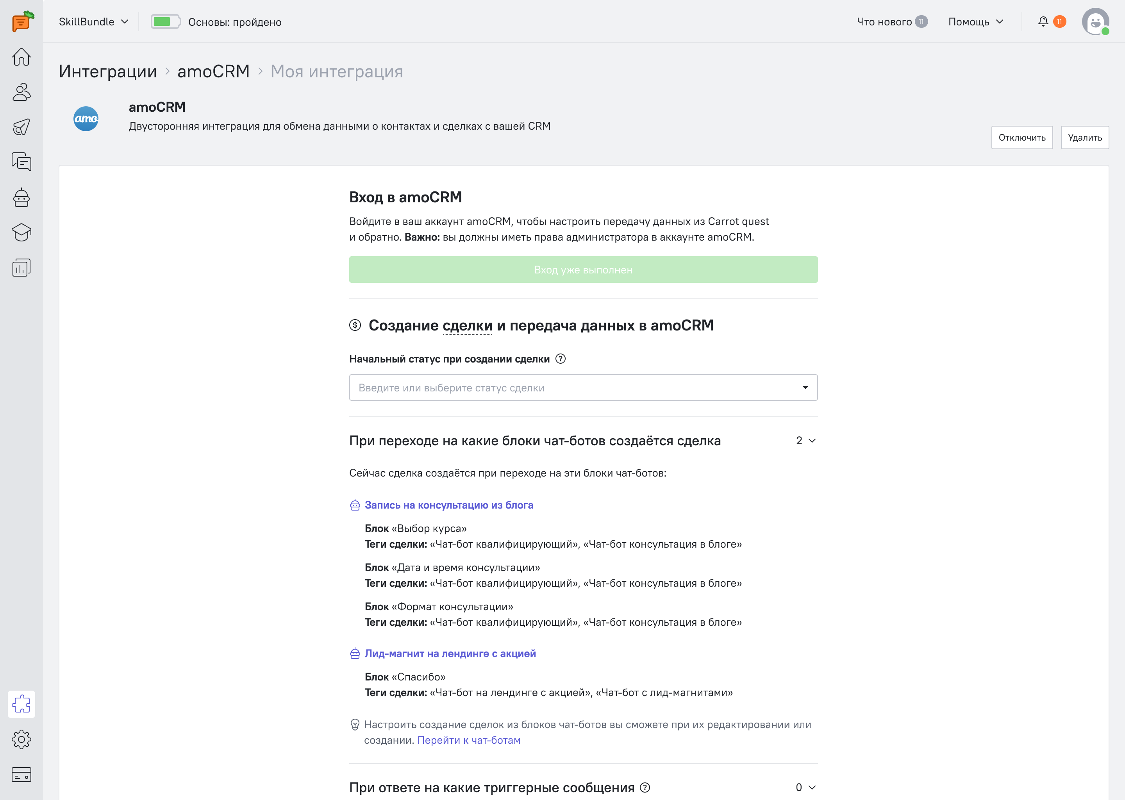
Task: Open the SkillBundle workspace dropdown
Action: coord(94,21)
